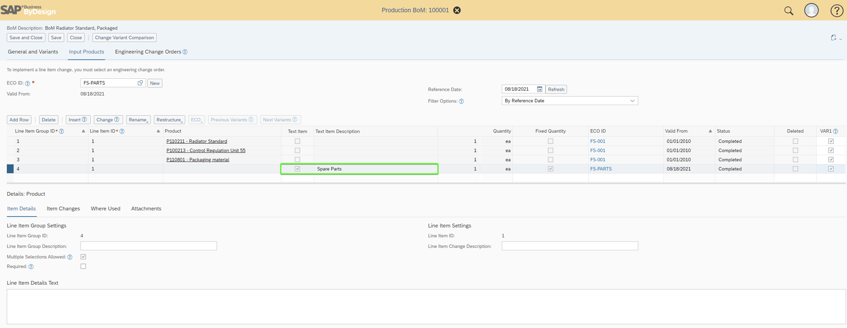Viewport: 847px width, 328px height.
Task: Show help for Filter Options
Action: coord(461,101)
